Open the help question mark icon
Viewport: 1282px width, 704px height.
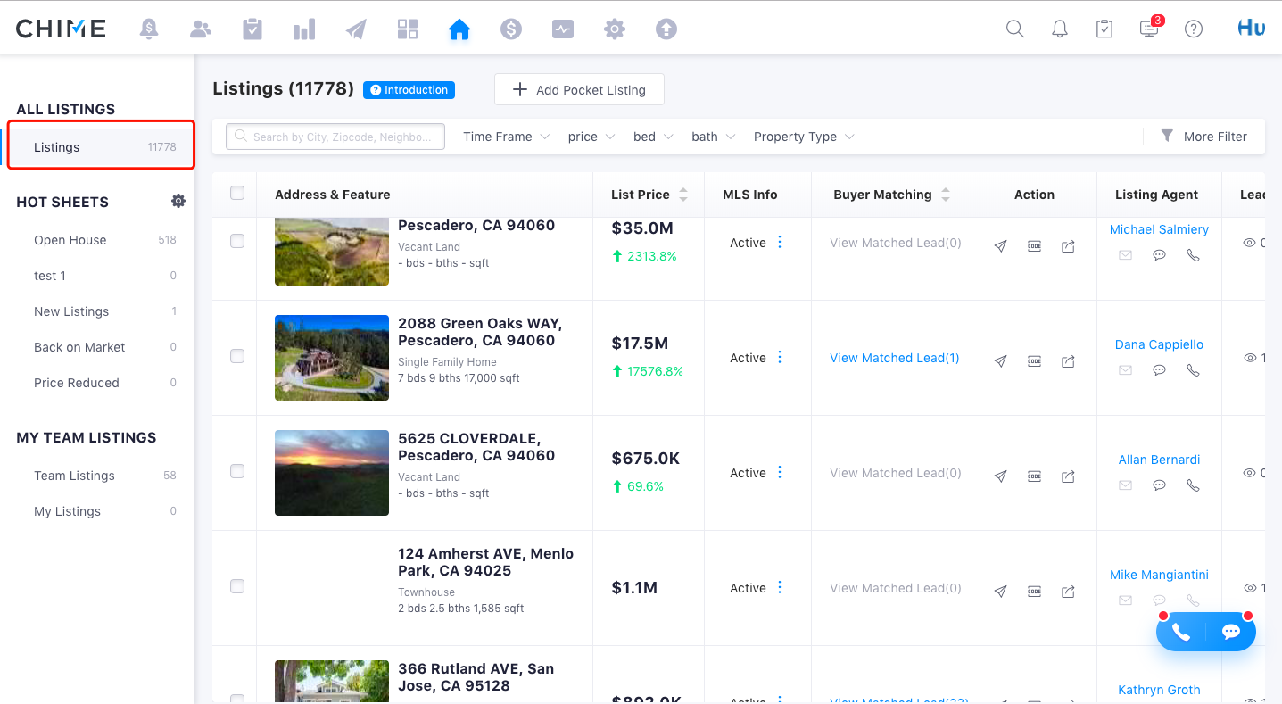1194,29
